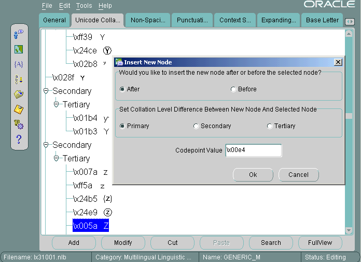The height and width of the screenshot is (262, 361).
Task: Click the vertical scrollbar down arrow
Action: pos(350,230)
